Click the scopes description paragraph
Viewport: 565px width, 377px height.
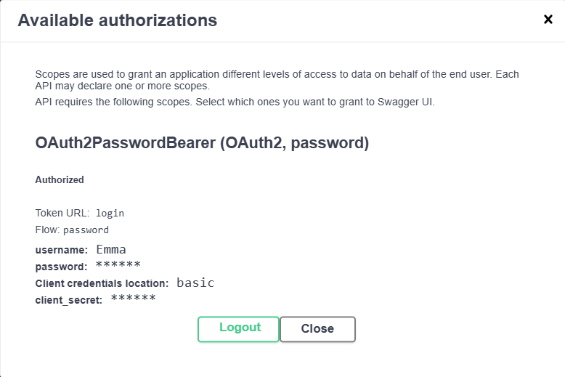(x=277, y=80)
